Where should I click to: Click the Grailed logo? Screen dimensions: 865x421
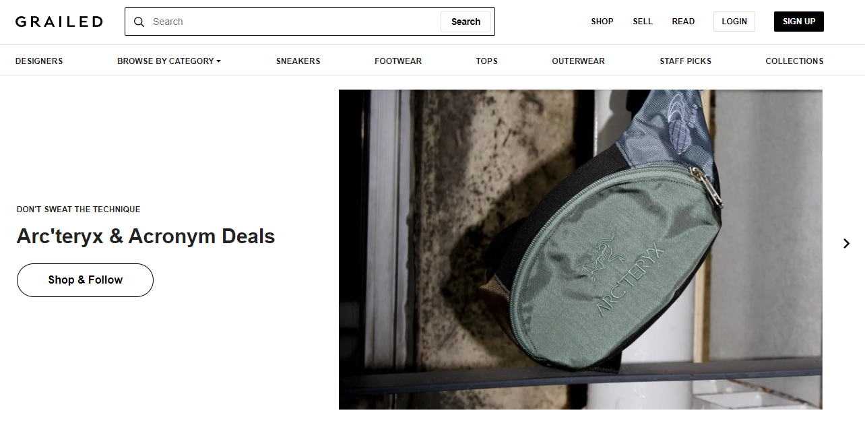click(x=59, y=22)
